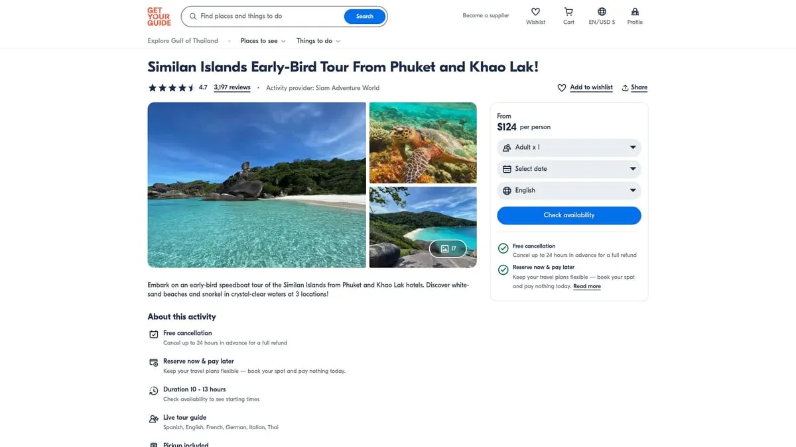
Task: Click the heart icon beside Add to wishlist
Action: [562, 87]
